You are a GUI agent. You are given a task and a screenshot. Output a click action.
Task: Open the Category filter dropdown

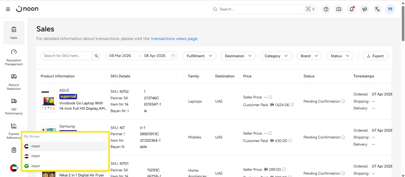tap(276, 56)
